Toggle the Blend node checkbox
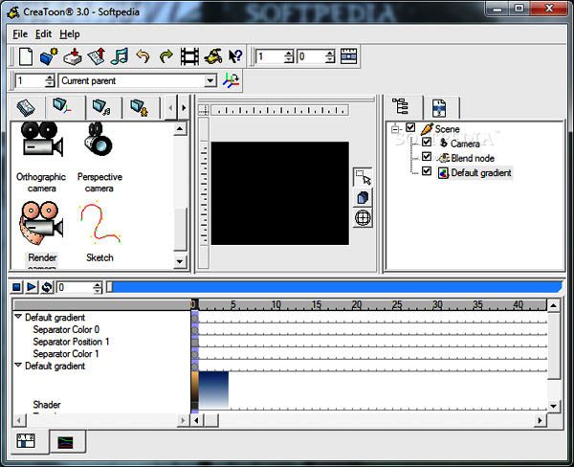 point(427,157)
